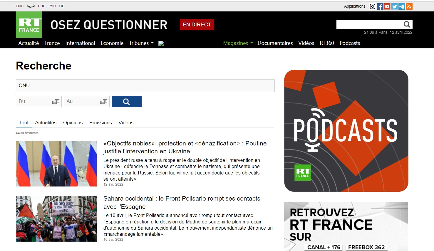Open the calendar picker in the Du field
The width and height of the screenshot is (434, 251).
coord(56,101)
